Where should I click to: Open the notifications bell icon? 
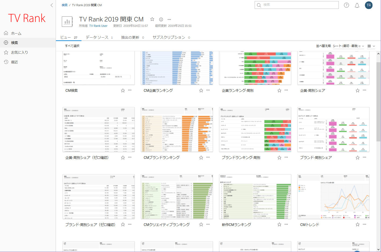coord(357,5)
